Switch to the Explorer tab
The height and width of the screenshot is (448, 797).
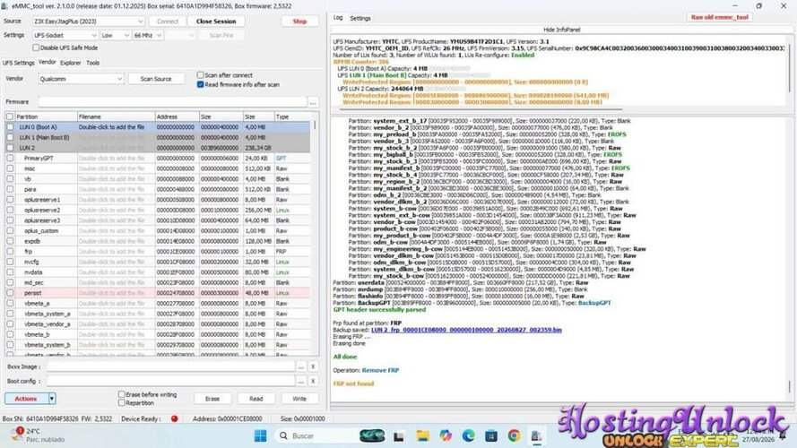coord(71,63)
